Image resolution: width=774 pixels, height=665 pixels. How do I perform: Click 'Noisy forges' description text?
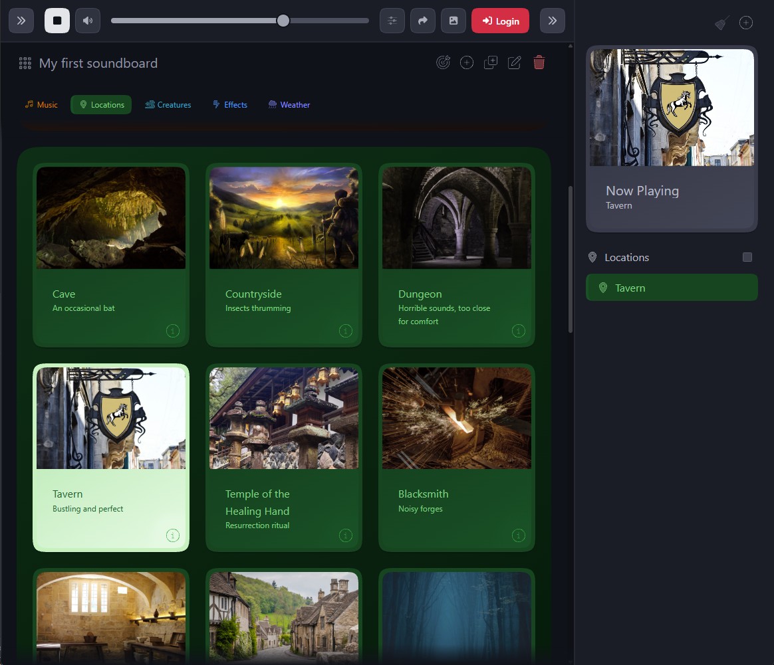coord(420,509)
